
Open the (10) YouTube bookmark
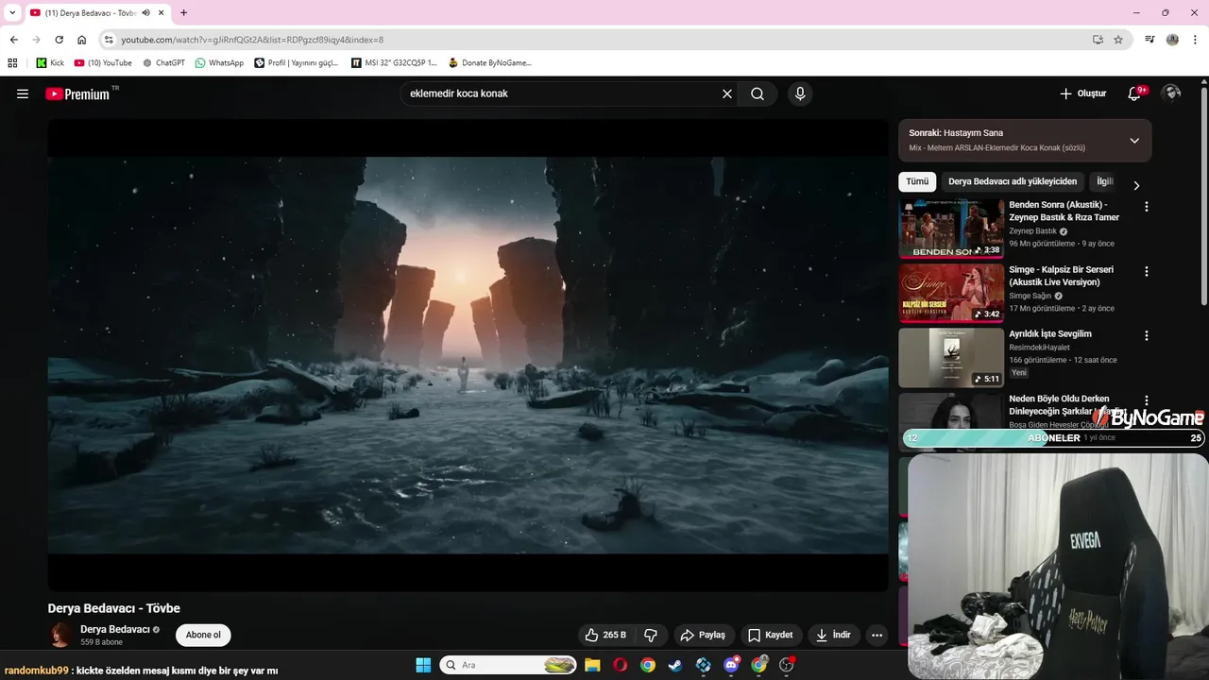tap(103, 63)
